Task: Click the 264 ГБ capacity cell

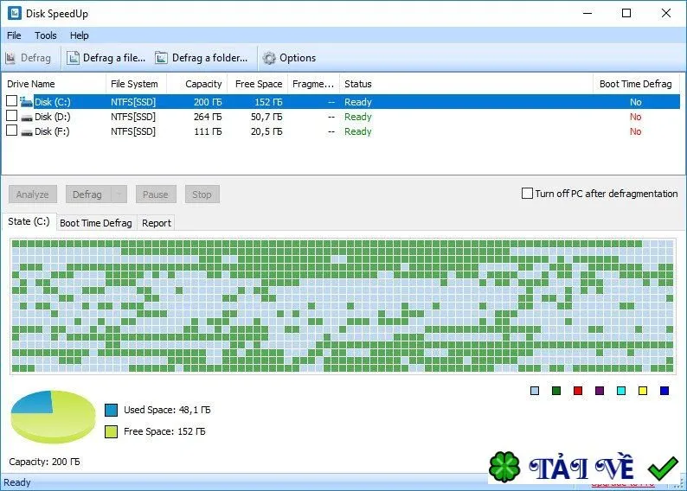Action: tap(208, 117)
